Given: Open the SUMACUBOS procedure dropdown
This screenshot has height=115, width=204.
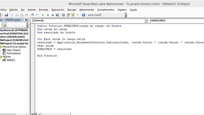Looking at the screenshot, I should coord(177,20).
